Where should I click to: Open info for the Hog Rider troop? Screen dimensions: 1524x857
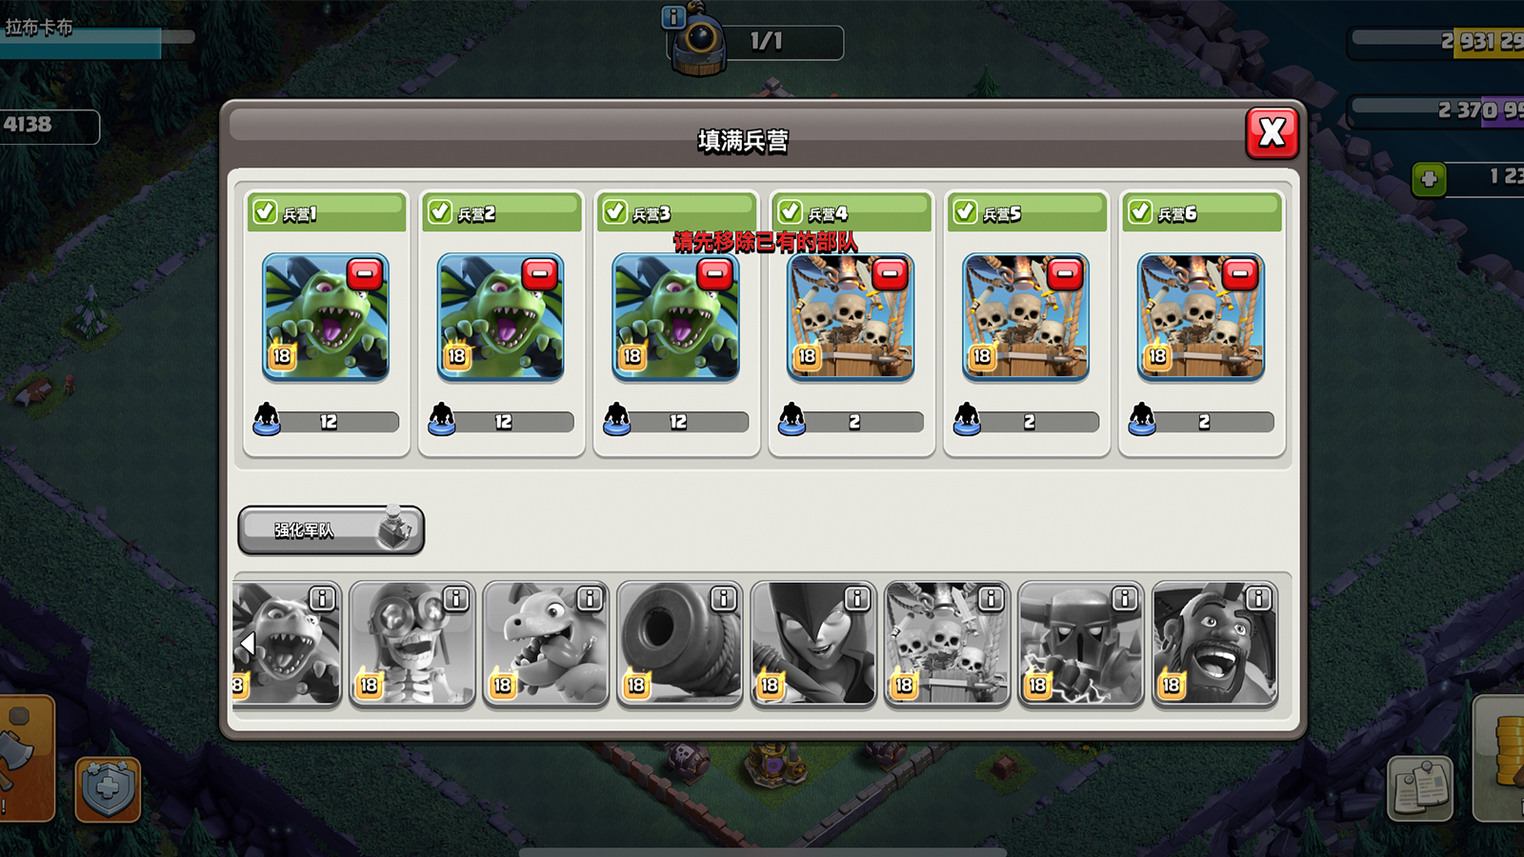pyautogui.click(x=1258, y=598)
